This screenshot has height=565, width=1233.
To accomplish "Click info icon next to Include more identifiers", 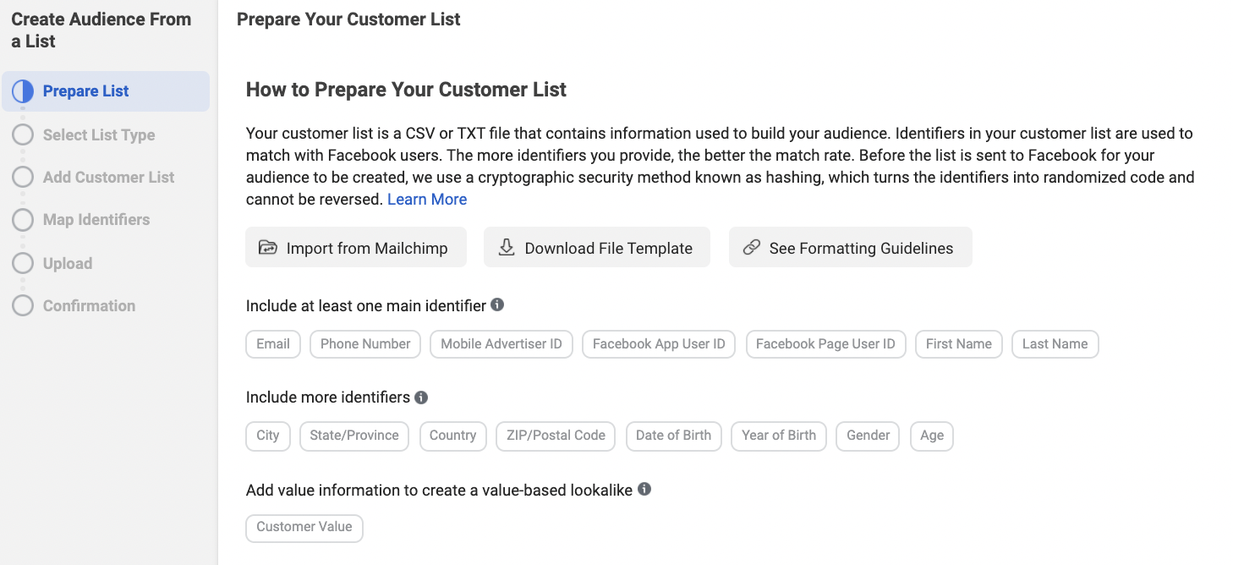I will tap(421, 397).
